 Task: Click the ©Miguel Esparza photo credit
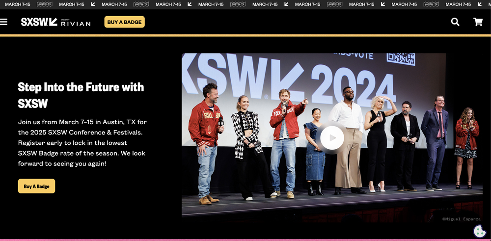coord(461,219)
